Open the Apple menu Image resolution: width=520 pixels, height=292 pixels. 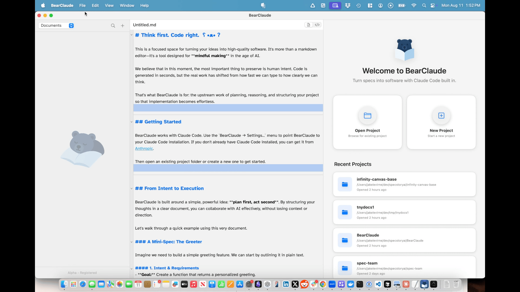tap(43, 5)
